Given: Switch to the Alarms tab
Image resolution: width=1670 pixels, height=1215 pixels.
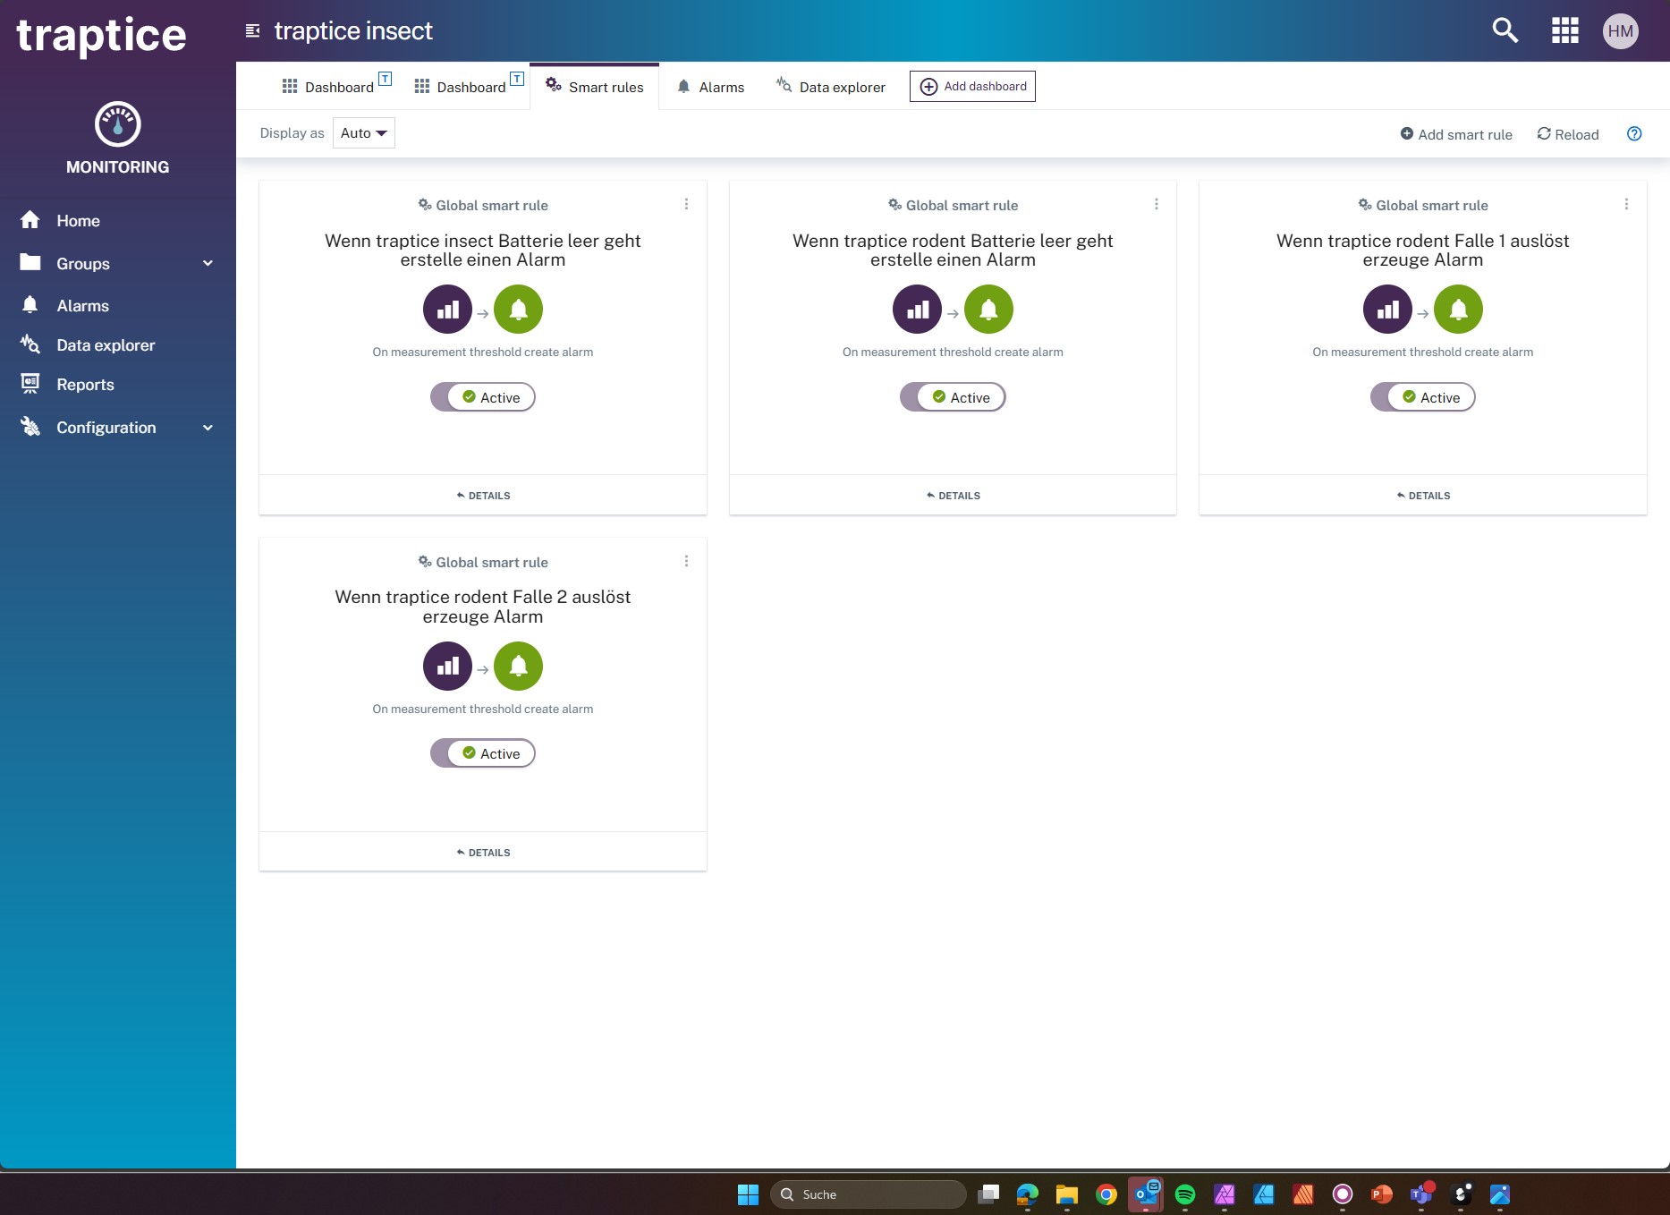Looking at the screenshot, I should [x=711, y=87].
